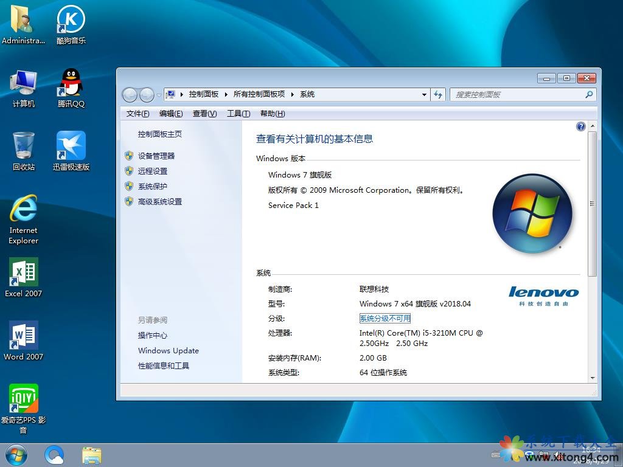Maximize the 系统 control panel window
This screenshot has width=623, height=467.
coord(566,78)
